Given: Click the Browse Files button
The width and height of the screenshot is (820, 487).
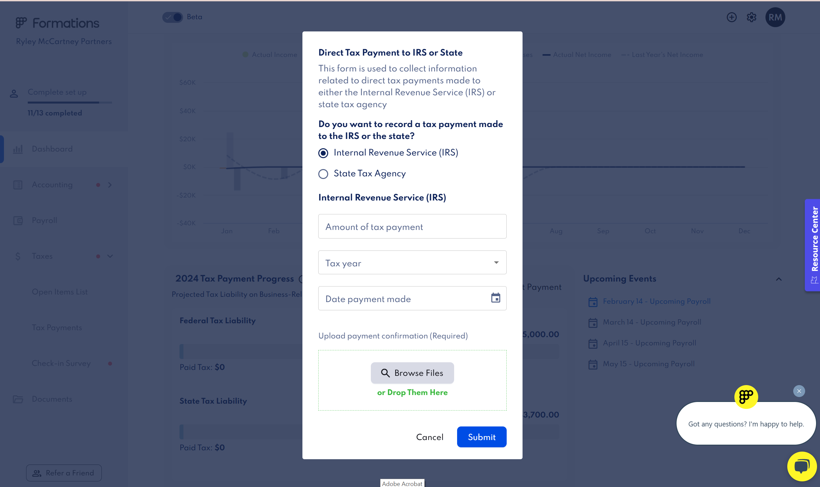Looking at the screenshot, I should coord(412,373).
